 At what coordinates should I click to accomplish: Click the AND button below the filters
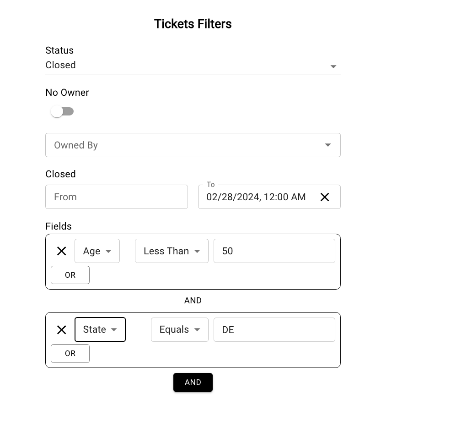[x=193, y=382]
